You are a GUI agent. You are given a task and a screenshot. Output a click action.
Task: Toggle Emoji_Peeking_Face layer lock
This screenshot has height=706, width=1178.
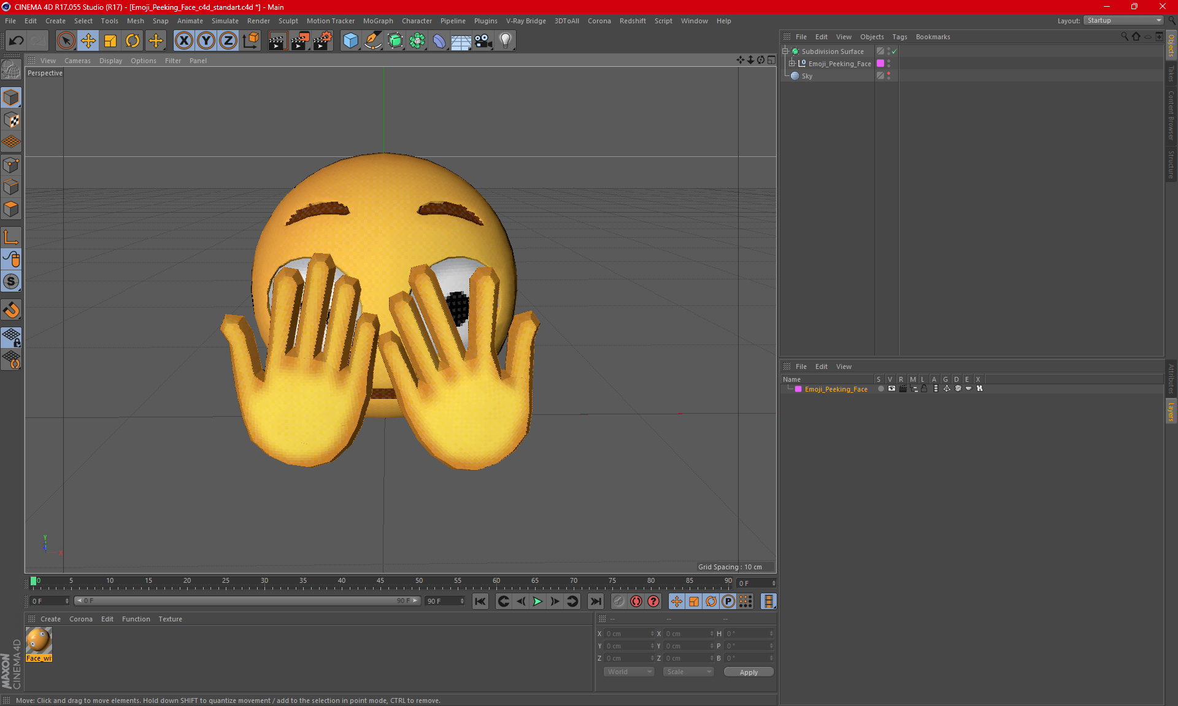(924, 389)
